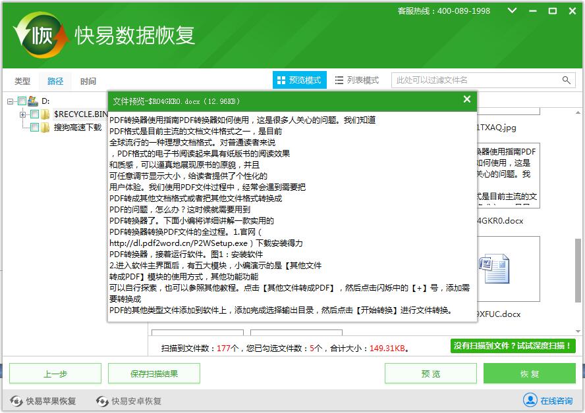Check the 搜狗高速下载 folder checkbox
The height and width of the screenshot is (413, 585).
pyautogui.click(x=34, y=128)
